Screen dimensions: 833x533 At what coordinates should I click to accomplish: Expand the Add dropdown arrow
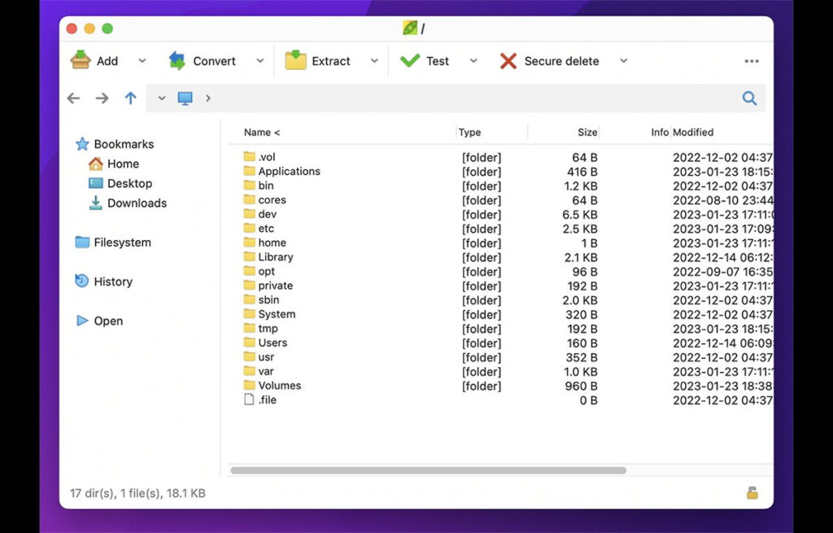pos(142,61)
